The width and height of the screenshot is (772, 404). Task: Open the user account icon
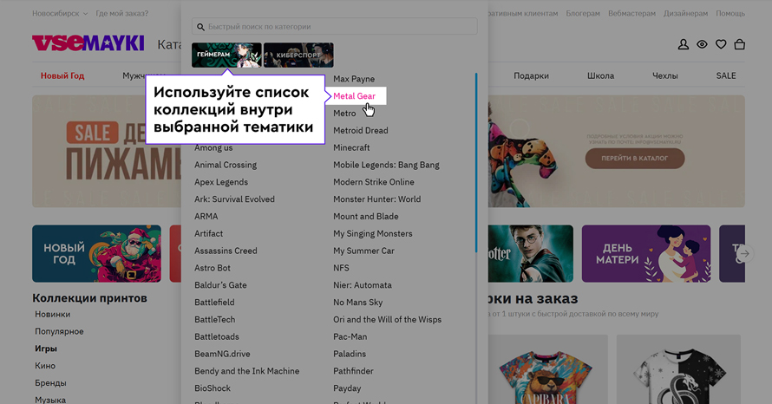pyautogui.click(x=683, y=44)
